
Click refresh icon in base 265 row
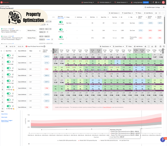pos(13,68)
